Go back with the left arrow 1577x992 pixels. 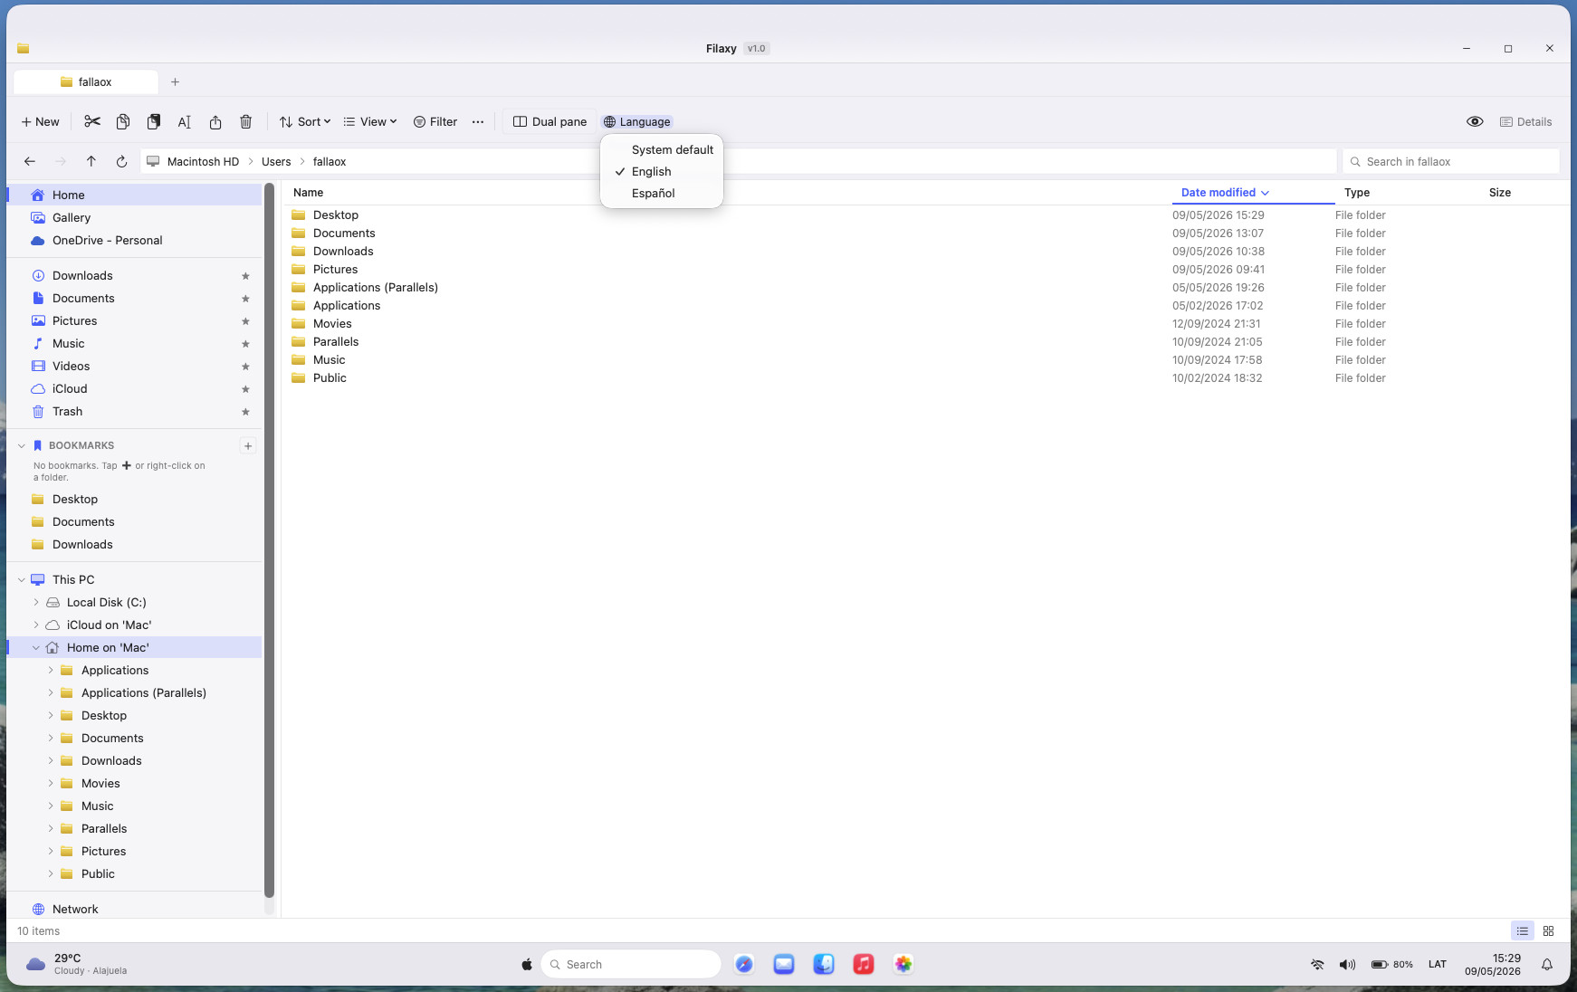(x=30, y=161)
